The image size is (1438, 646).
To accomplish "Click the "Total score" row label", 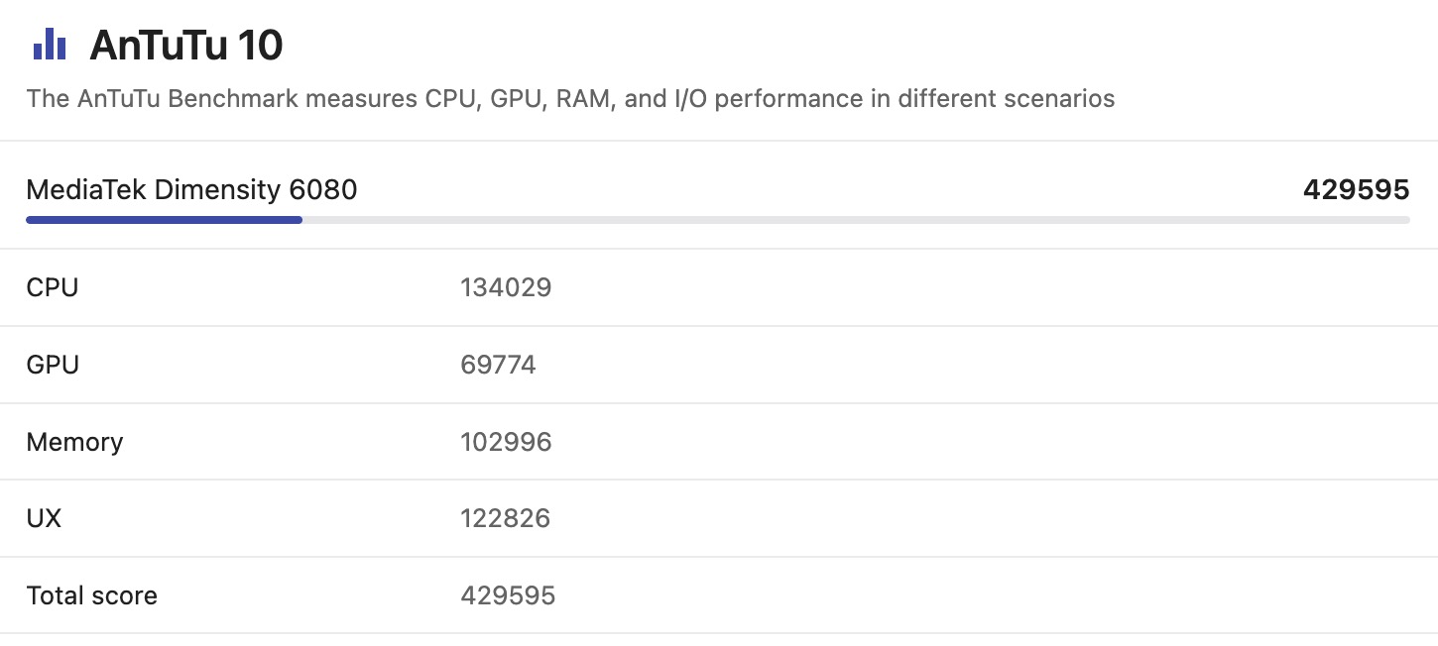I will (91, 595).
